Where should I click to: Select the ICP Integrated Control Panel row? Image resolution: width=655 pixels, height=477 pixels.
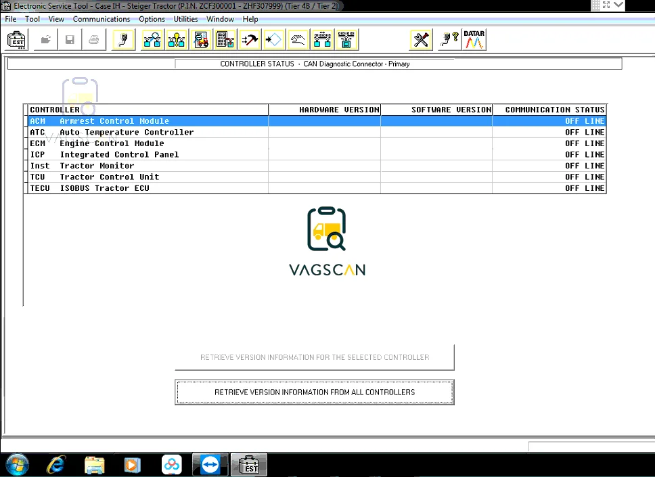(317, 154)
